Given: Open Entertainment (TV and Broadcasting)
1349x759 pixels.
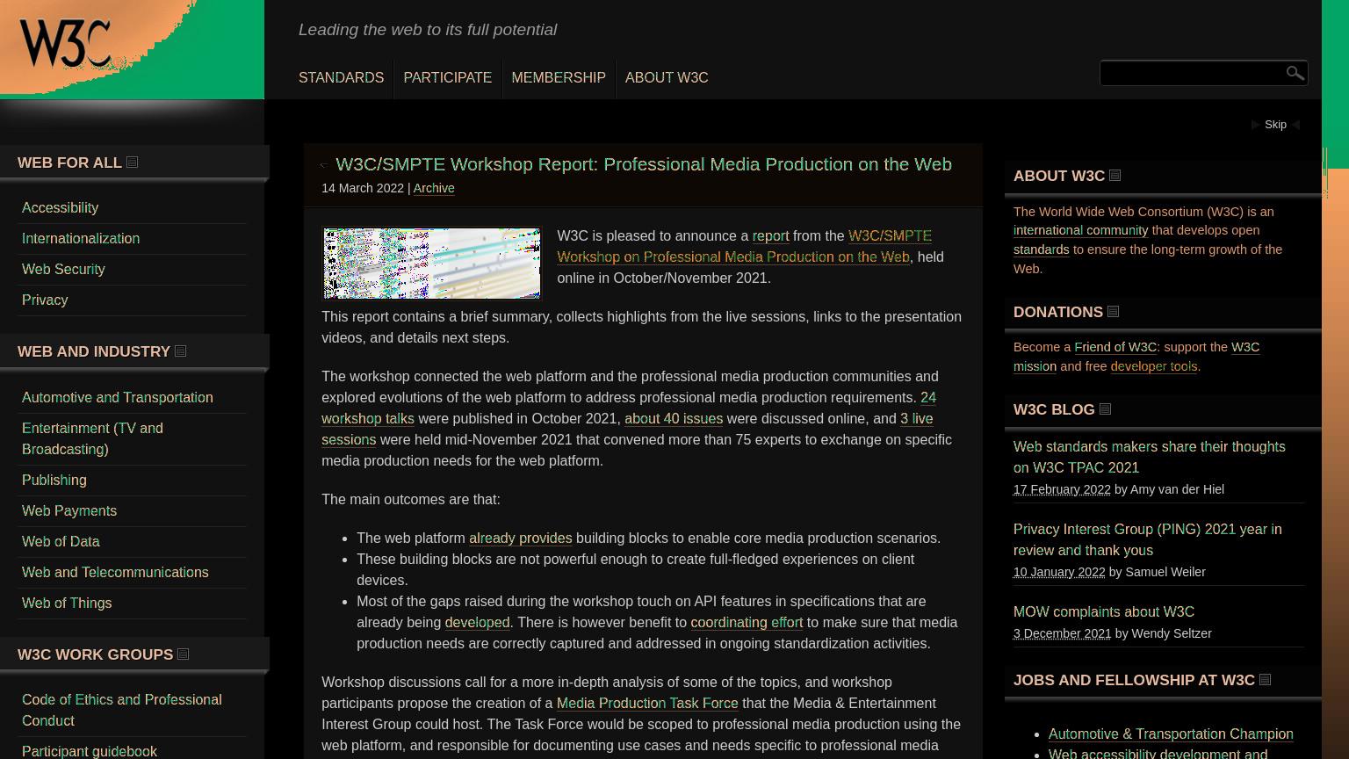Looking at the screenshot, I should pos(92,438).
